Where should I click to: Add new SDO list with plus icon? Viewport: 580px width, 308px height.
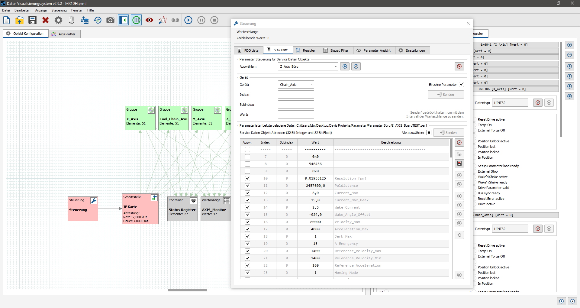click(345, 66)
